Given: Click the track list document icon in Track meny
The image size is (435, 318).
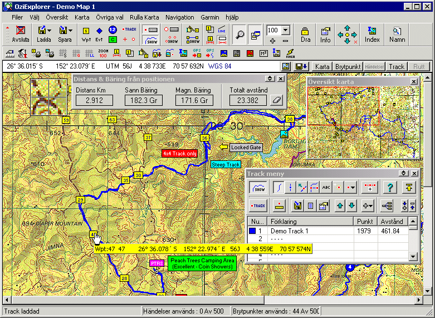Looking at the screenshot, I should click(310, 206).
